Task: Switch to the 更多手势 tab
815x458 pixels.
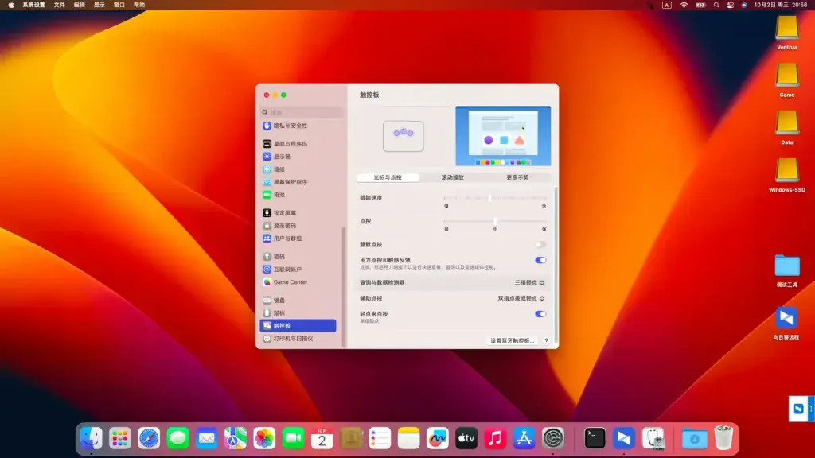Action: click(x=517, y=177)
